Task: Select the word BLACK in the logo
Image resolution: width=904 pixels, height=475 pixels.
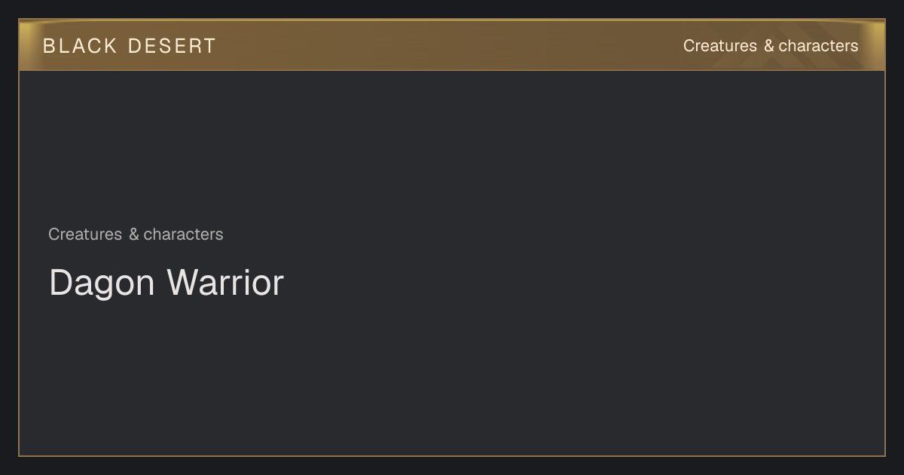Action: click(80, 46)
